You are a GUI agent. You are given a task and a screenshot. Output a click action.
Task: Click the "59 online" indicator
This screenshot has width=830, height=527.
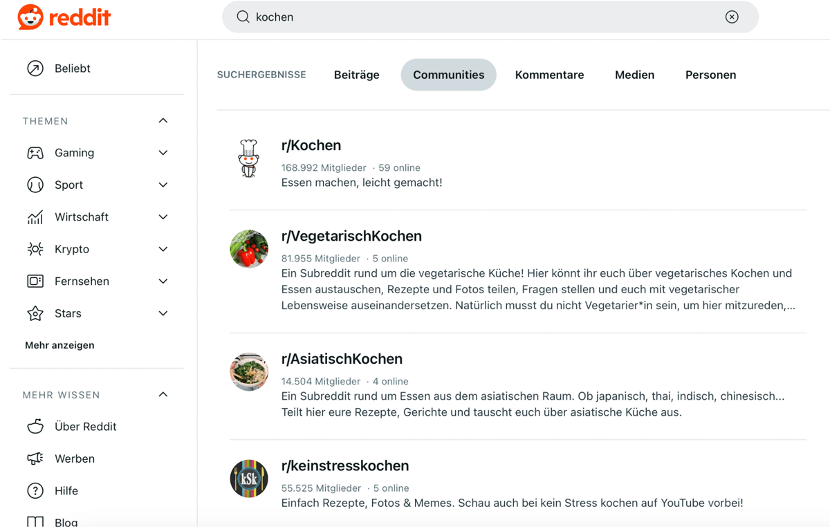pyautogui.click(x=399, y=167)
